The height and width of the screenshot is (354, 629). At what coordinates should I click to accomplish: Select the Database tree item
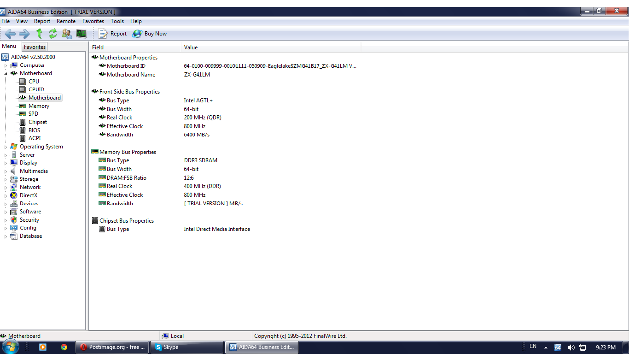tap(31, 236)
